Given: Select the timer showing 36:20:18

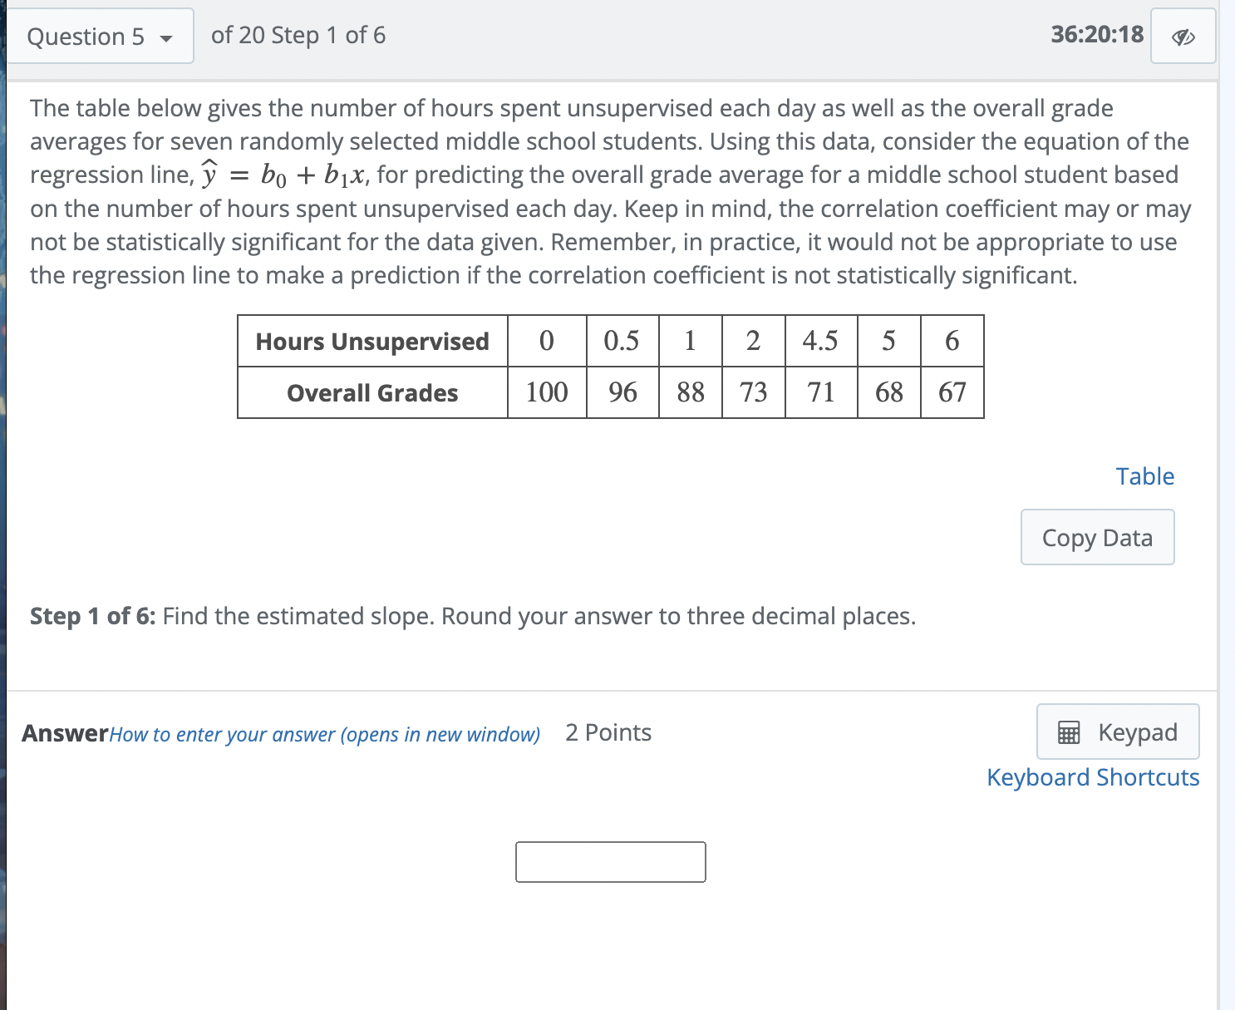Looking at the screenshot, I should coord(1095,35).
